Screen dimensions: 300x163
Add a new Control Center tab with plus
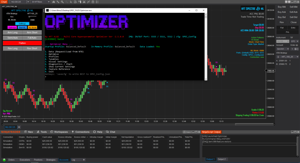[x=84, y=160]
